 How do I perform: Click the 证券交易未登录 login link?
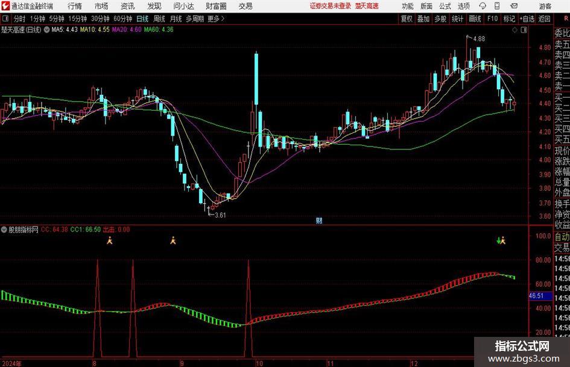(x=331, y=6)
